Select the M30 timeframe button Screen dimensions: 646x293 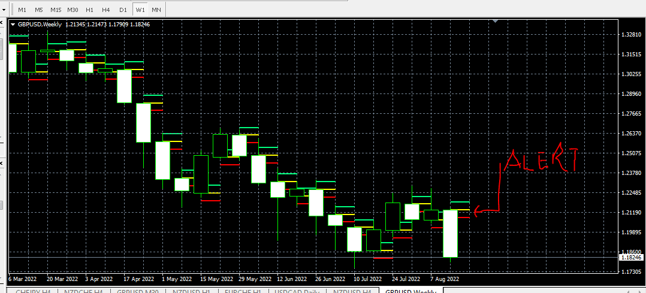point(73,10)
